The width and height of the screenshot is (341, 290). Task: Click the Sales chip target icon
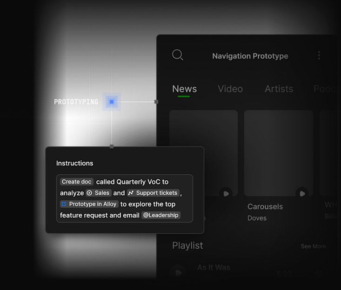pos(89,193)
